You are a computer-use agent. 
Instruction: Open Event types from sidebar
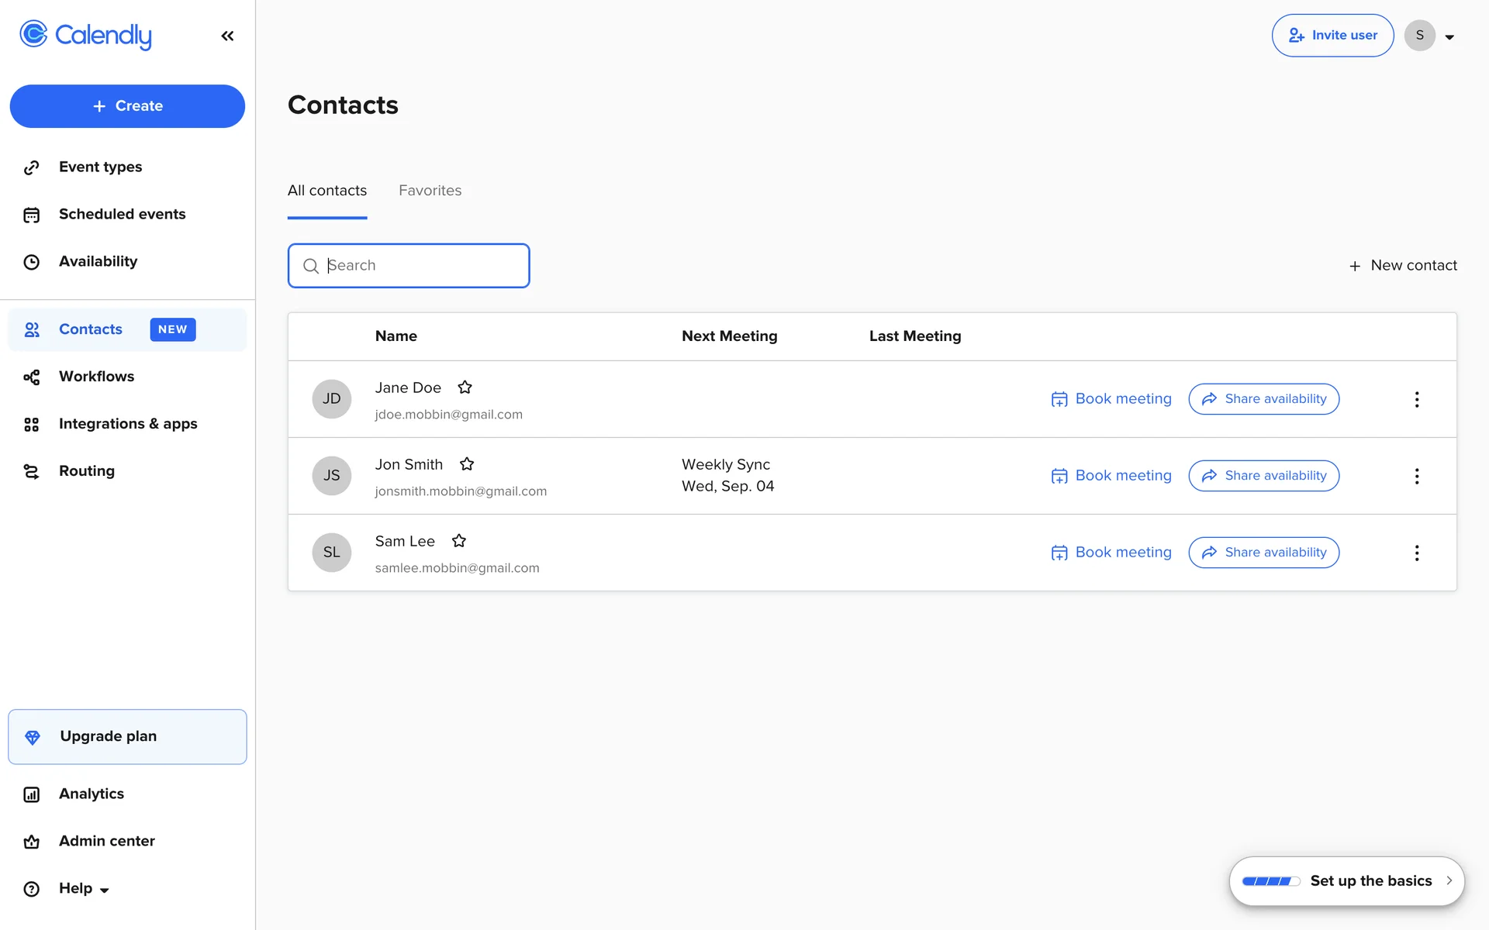click(100, 167)
